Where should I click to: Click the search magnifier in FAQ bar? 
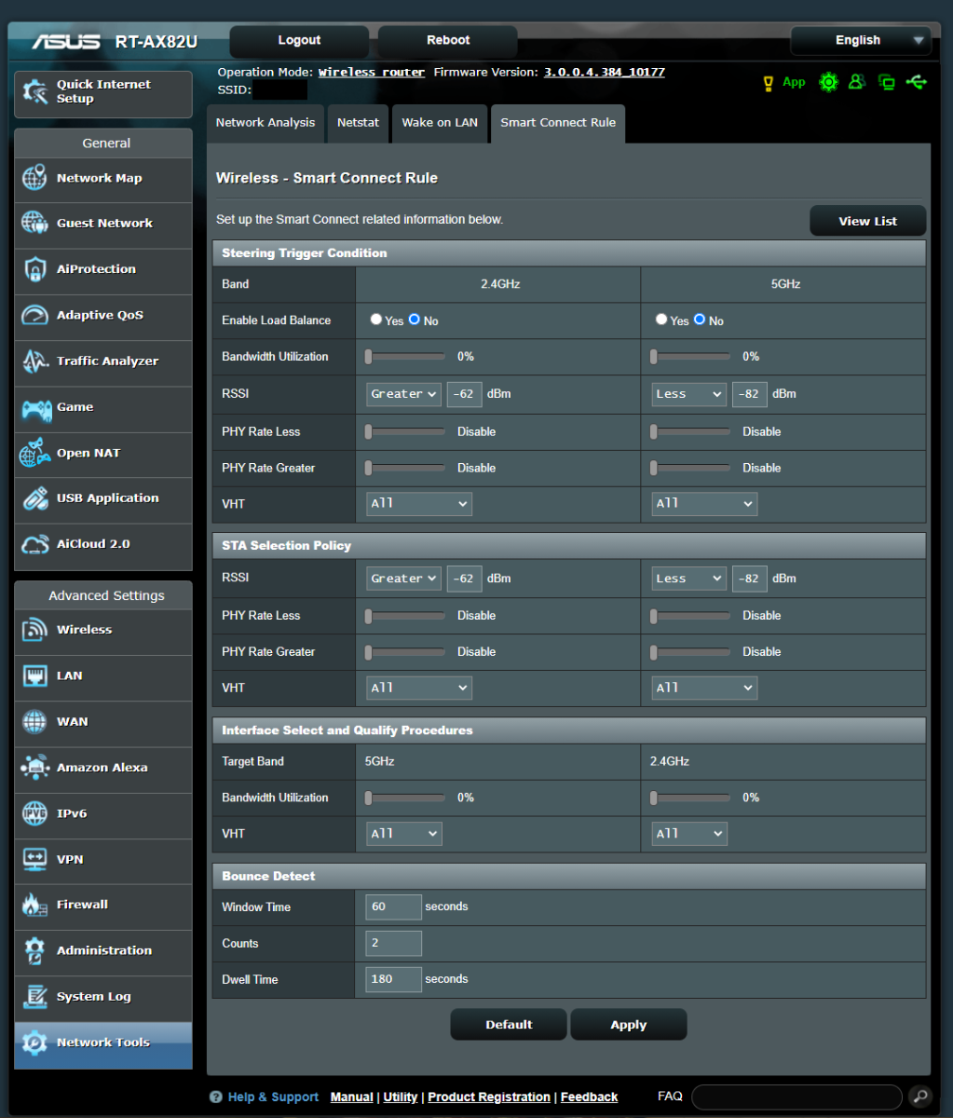[919, 1097]
